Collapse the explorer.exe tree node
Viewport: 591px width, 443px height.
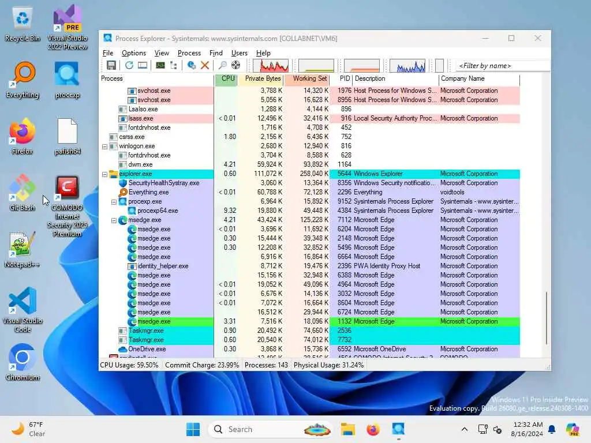click(105, 174)
